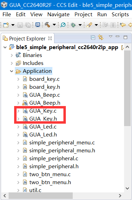Expand the Includes node
The image size is (132, 200).
coord(12,63)
